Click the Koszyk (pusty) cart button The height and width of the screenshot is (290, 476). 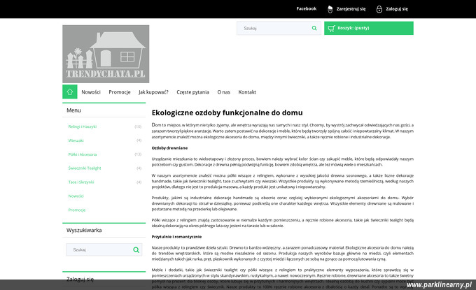(x=368, y=28)
